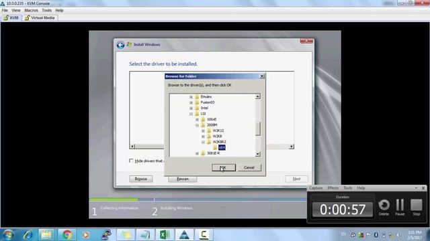Open the Macros menu
Image resolution: width=430 pixels, height=241 pixels.
(x=32, y=11)
